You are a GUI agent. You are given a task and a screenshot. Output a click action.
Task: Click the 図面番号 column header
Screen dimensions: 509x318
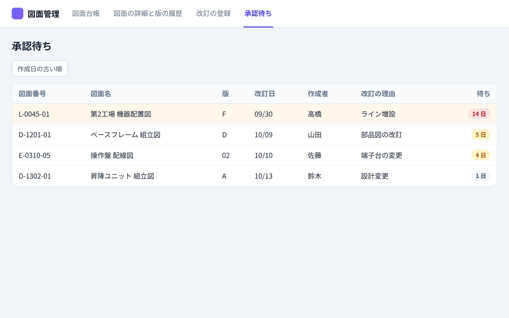32,94
